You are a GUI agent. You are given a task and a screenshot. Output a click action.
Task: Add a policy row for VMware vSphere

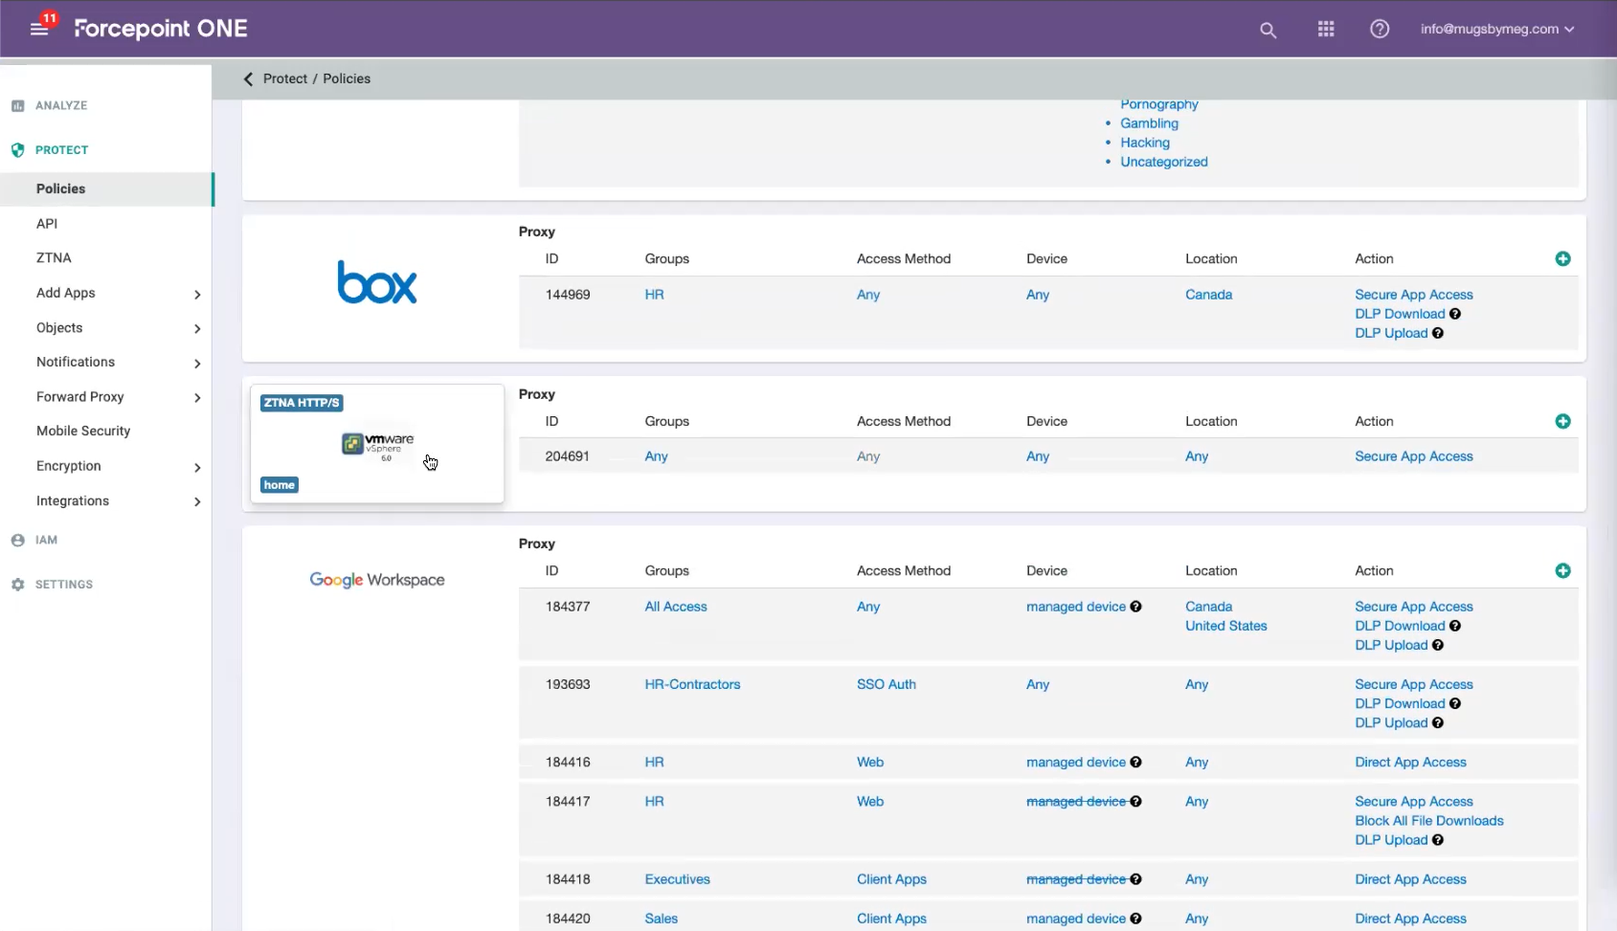coord(1562,422)
